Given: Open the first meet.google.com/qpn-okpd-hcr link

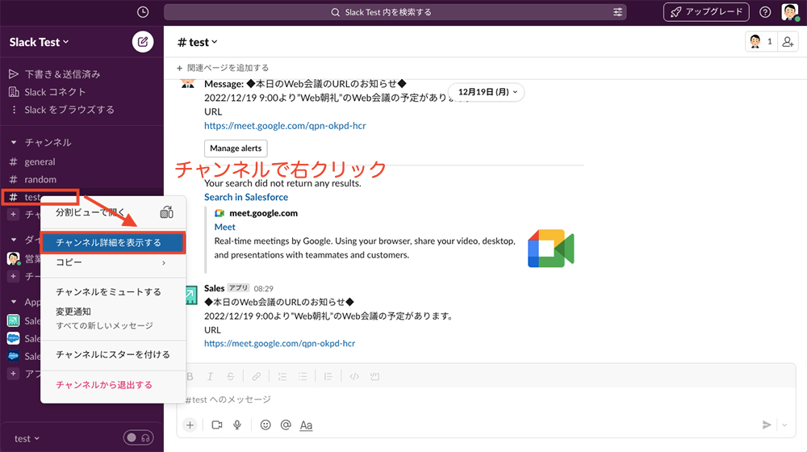Looking at the screenshot, I should tap(285, 126).
